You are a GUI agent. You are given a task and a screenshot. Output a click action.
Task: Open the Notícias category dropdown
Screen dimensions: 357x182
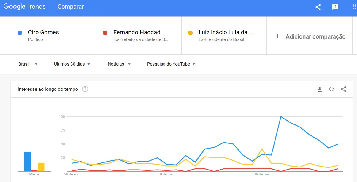(x=119, y=64)
